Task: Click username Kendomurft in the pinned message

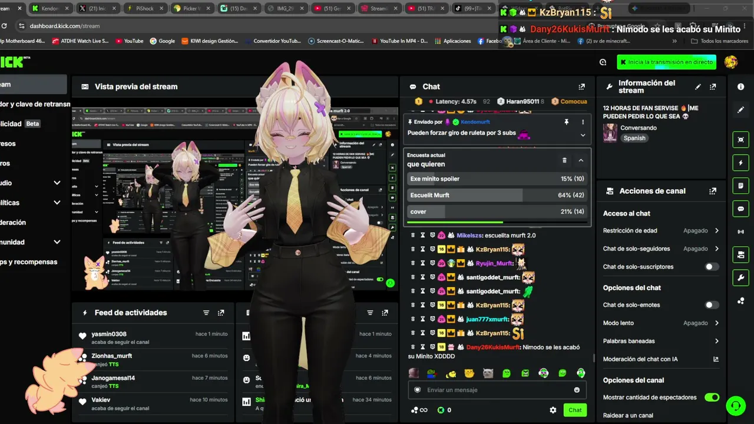Action: pyautogui.click(x=475, y=122)
